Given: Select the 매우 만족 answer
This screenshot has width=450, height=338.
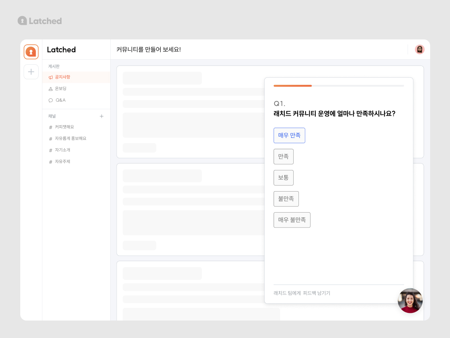Looking at the screenshot, I should tap(289, 136).
